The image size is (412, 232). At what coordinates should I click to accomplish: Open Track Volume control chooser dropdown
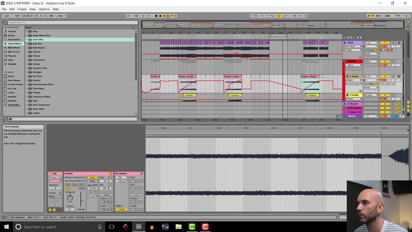tap(354, 84)
